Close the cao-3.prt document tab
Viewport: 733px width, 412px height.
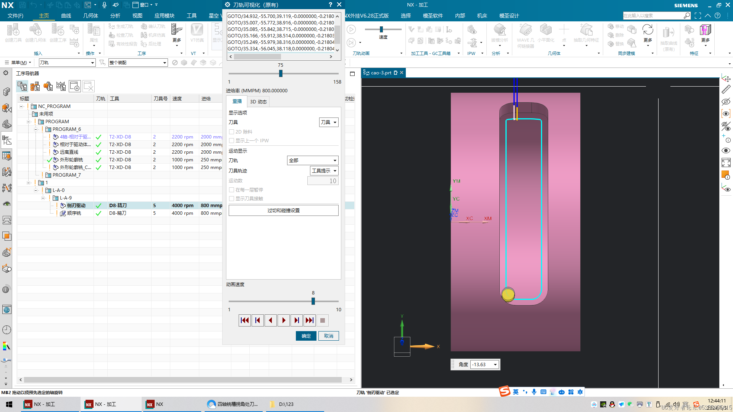click(402, 73)
